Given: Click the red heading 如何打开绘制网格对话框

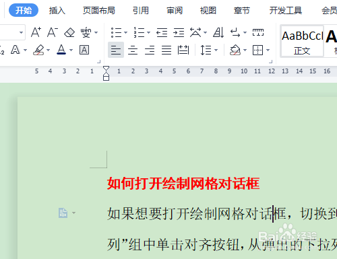Looking at the screenshot, I should pos(183,184).
